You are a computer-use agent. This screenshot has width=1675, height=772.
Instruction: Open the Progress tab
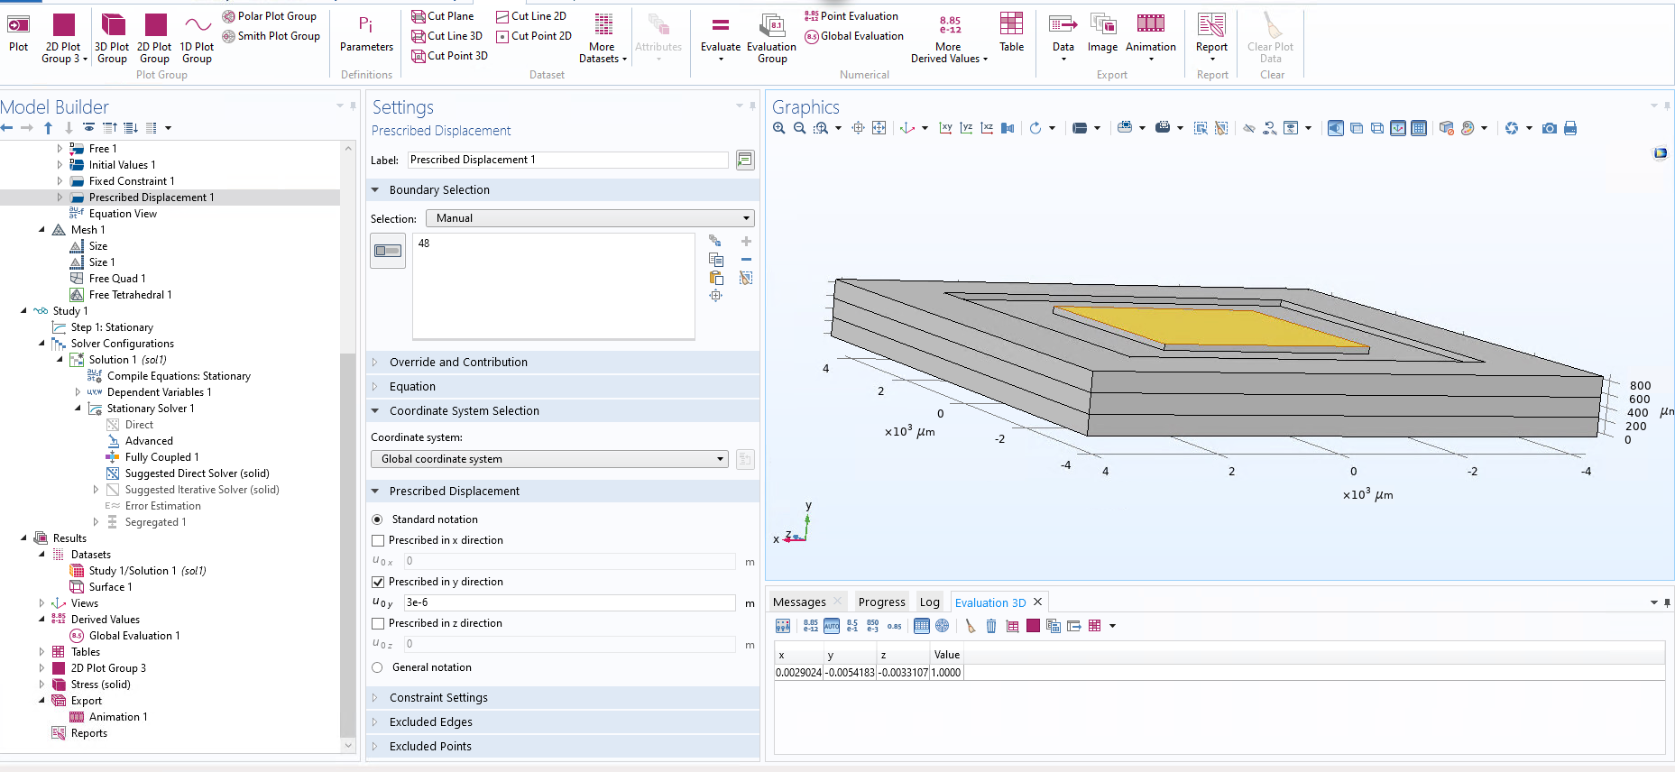pos(881,602)
